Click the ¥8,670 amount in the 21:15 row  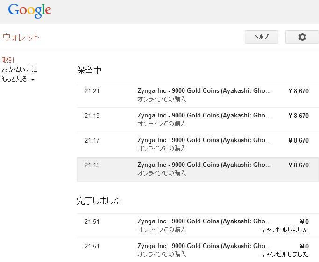[x=298, y=165]
